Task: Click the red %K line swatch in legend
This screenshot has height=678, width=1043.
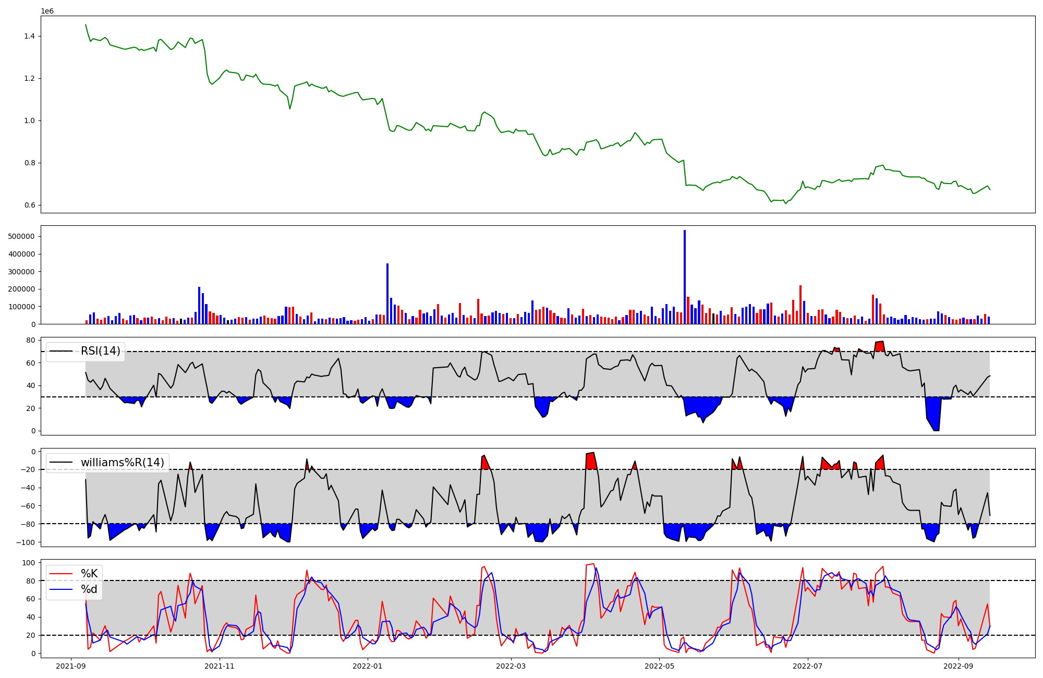Action: coord(60,574)
